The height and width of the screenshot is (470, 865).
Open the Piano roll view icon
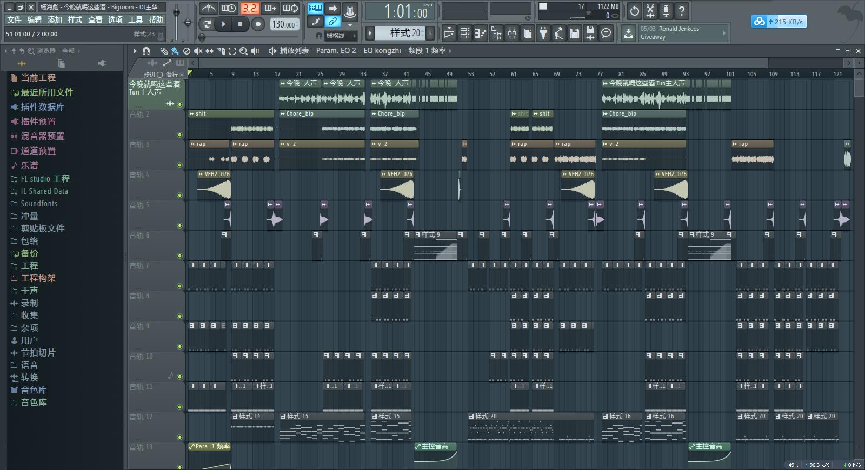[x=480, y=33]
